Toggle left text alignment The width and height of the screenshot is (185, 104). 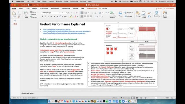[x=82, y=16]
